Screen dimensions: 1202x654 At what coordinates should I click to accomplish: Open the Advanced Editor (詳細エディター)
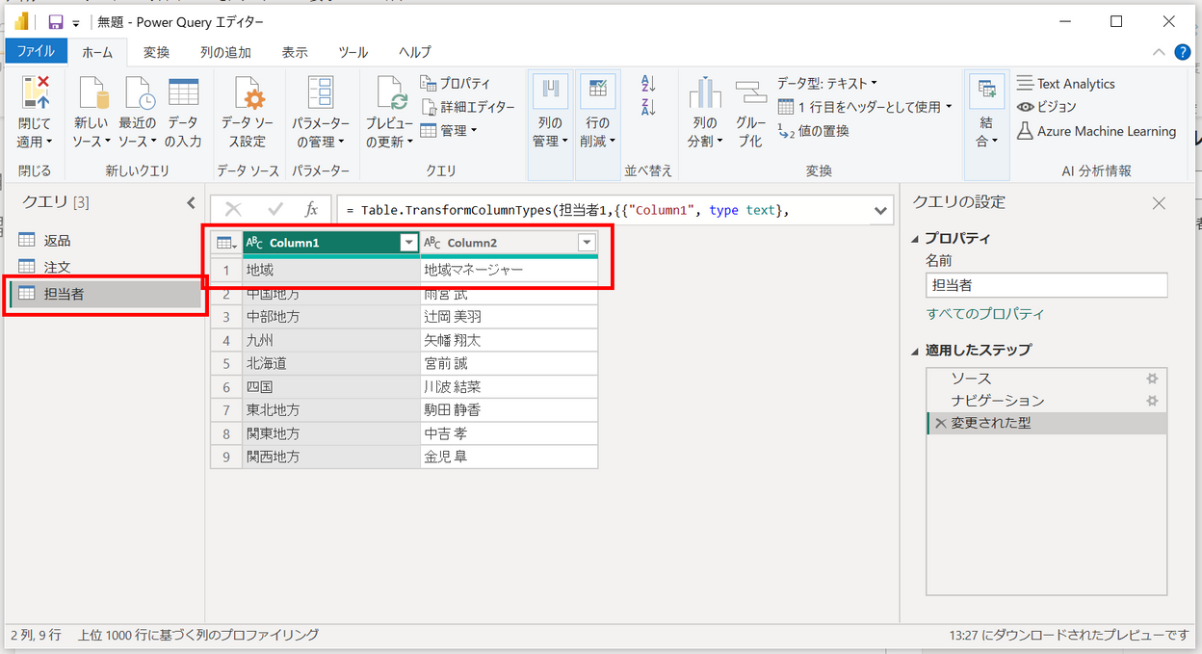click(x=468, y=107)
